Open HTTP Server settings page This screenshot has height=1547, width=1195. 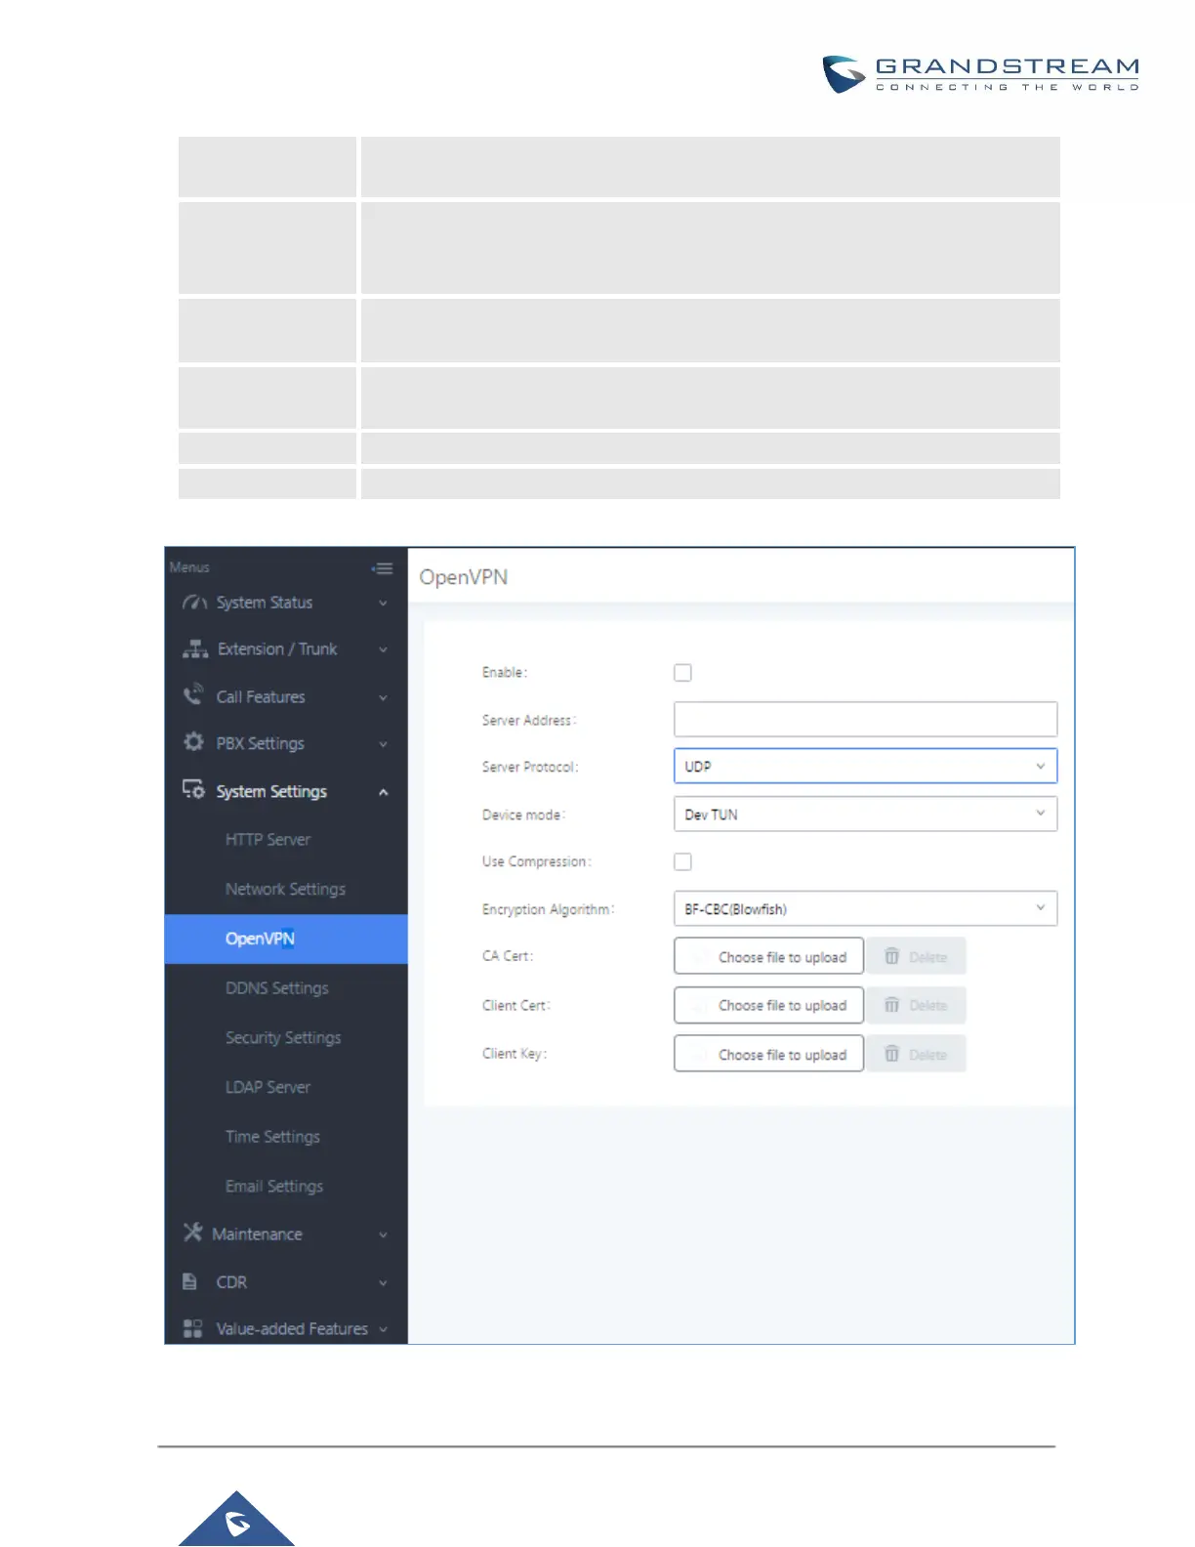268,840
